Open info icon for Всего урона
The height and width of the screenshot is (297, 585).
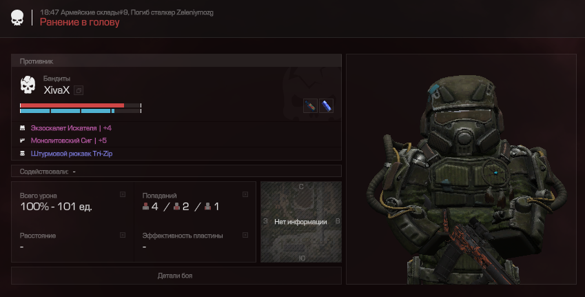123,194
